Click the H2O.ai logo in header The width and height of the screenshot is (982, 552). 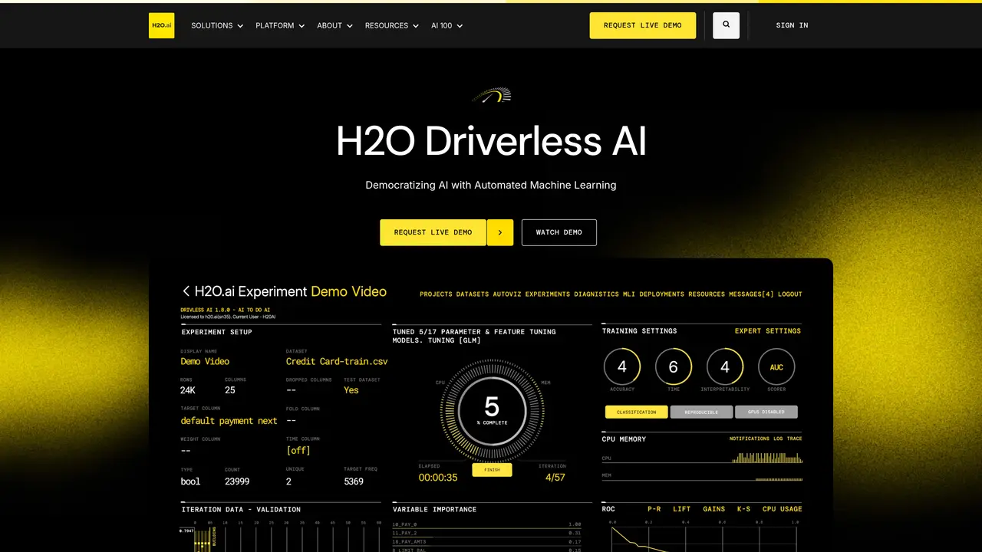161,25
